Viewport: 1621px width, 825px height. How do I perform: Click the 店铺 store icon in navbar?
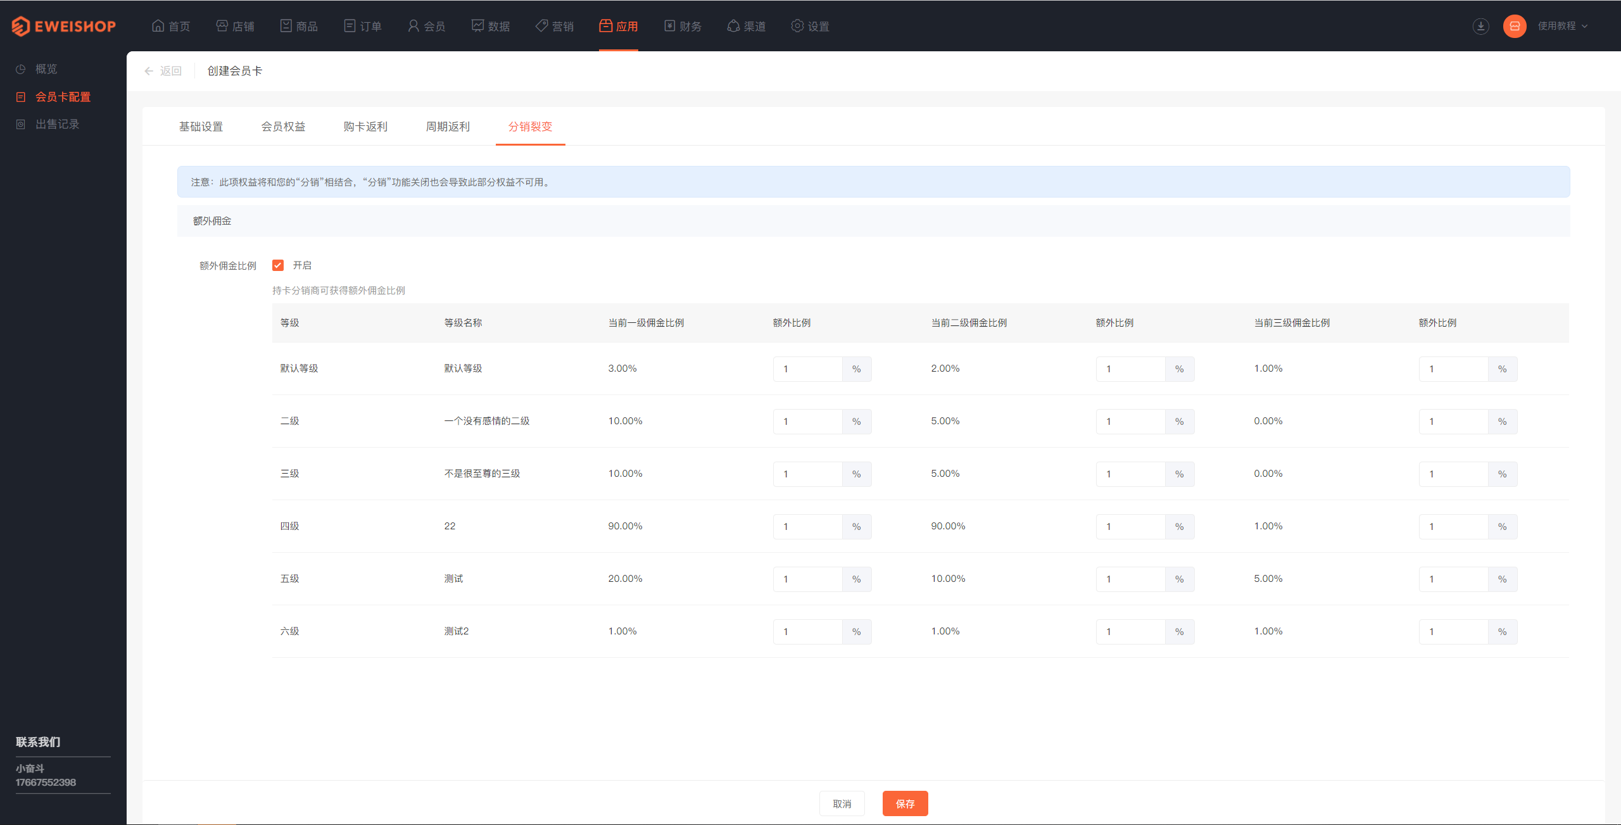pos(221,25)
